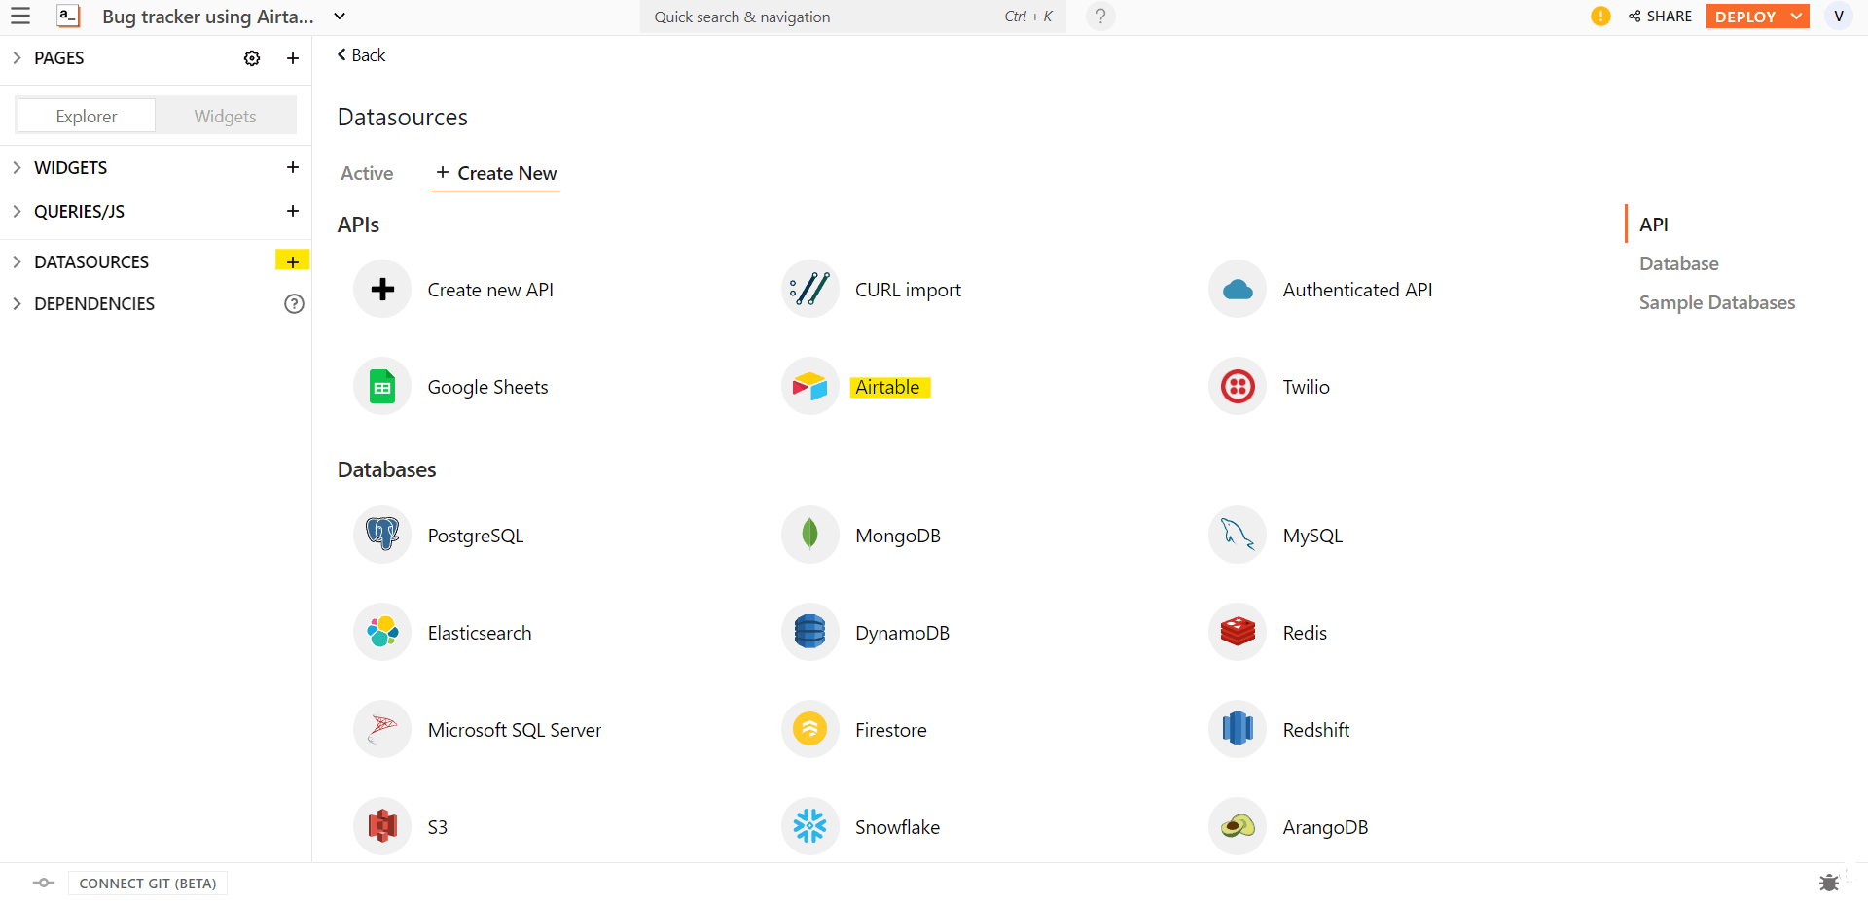The width and height of the screenshot is (1868, 901).
Task: Go Back from Datasources page
Action: tap(361, 55)
